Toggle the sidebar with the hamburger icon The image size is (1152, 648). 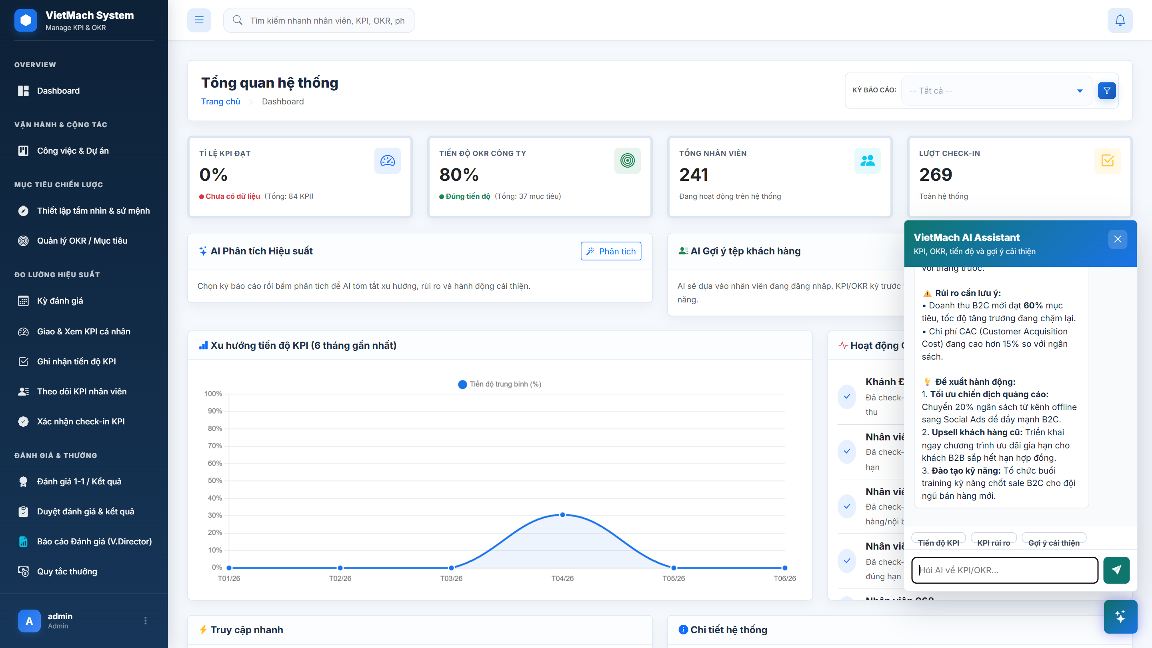coord(199,20)
